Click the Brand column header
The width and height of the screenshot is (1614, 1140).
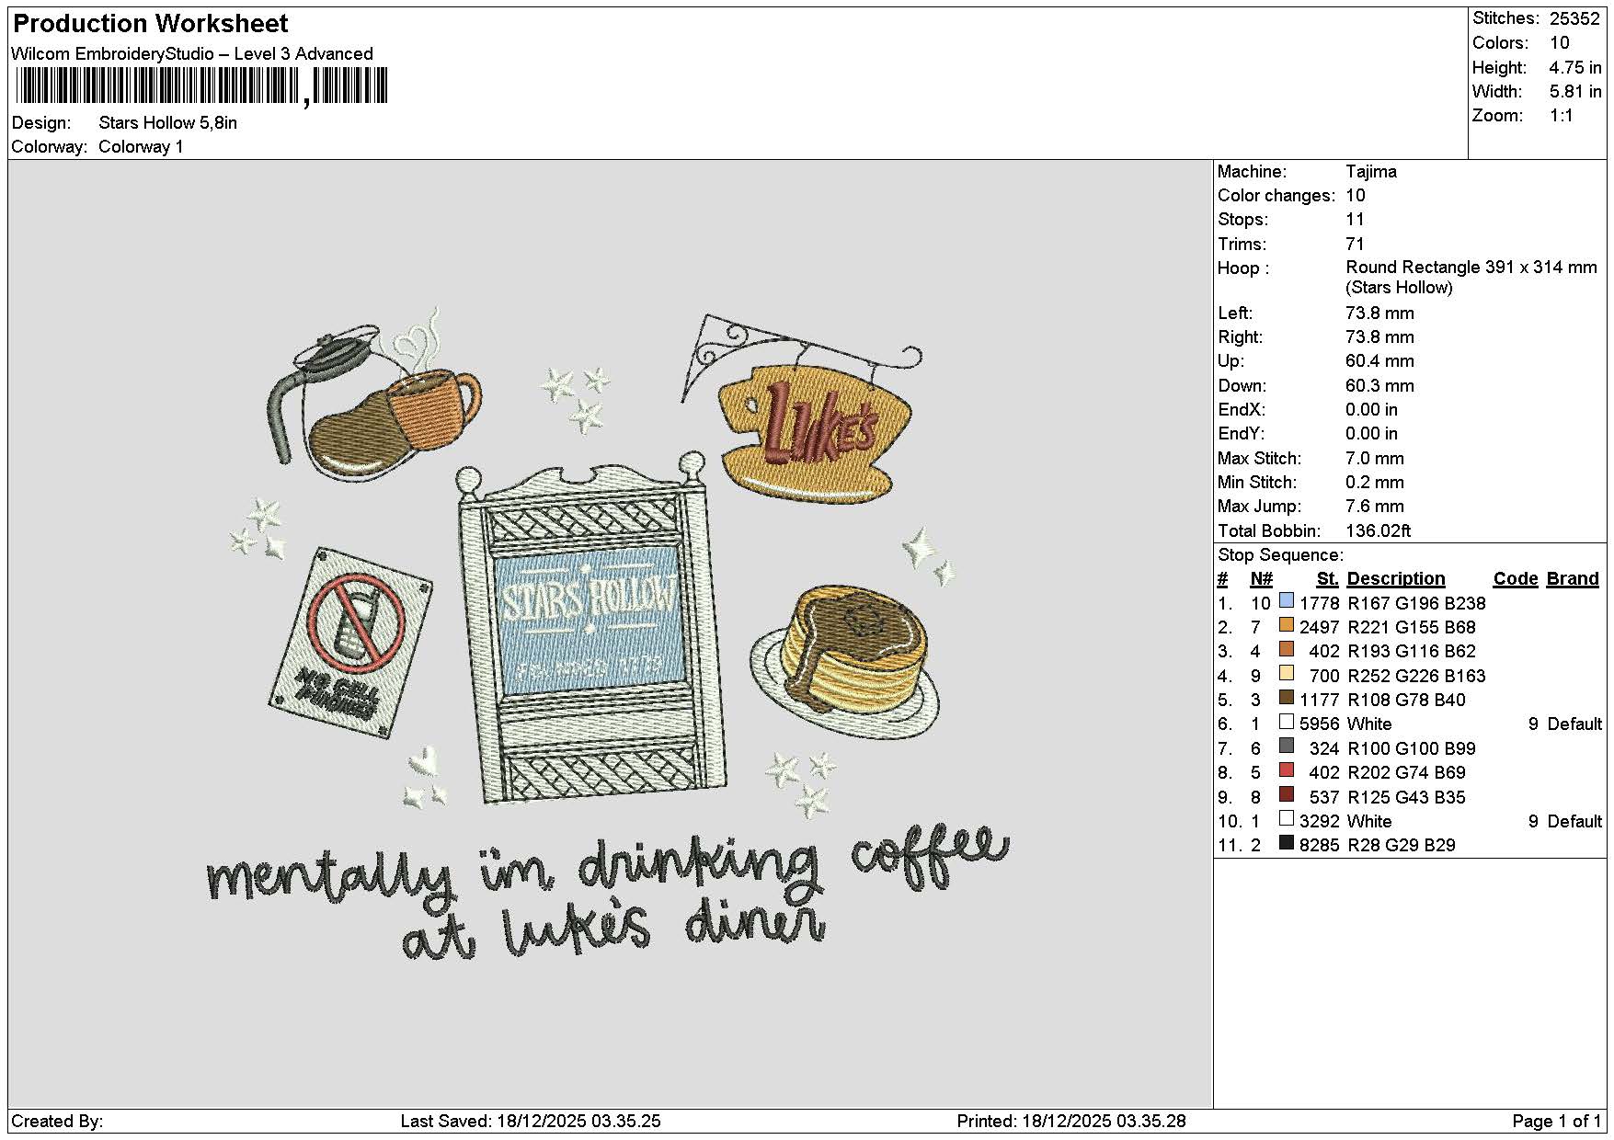point(1572,578)
